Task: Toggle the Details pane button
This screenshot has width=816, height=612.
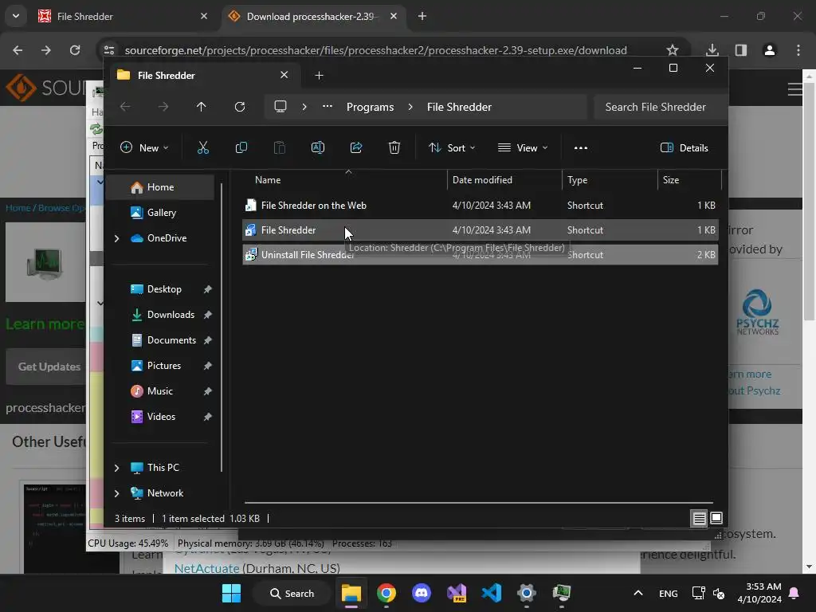Action: coord(684,147)
